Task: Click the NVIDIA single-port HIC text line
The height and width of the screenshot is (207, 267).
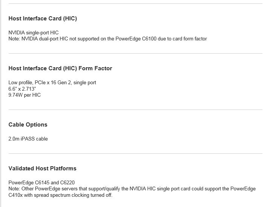Action: pyautogui.click(x=34, y=32)
